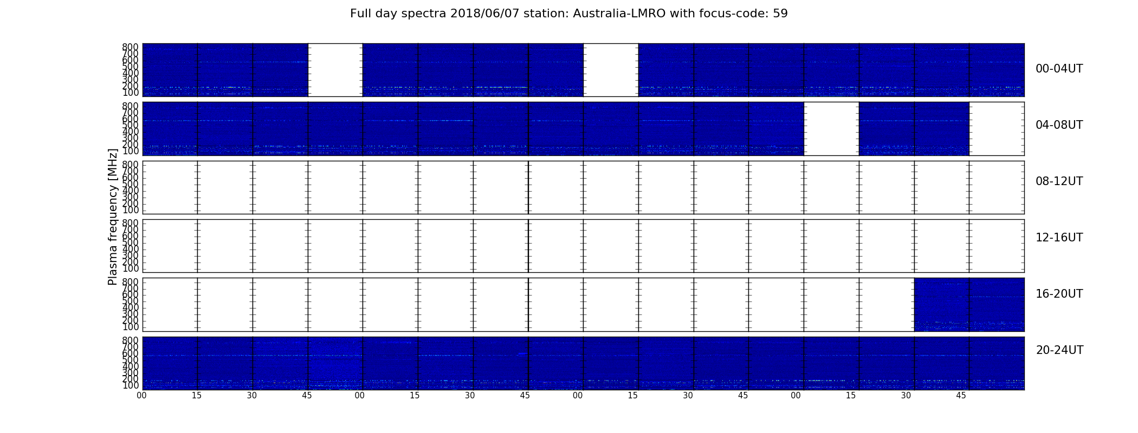Click the blue data block in the 16-20UT panel

969,304
